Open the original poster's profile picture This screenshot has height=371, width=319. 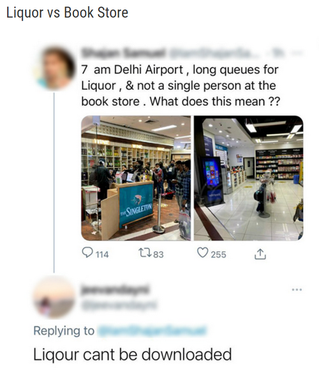(x=54, y=68)
